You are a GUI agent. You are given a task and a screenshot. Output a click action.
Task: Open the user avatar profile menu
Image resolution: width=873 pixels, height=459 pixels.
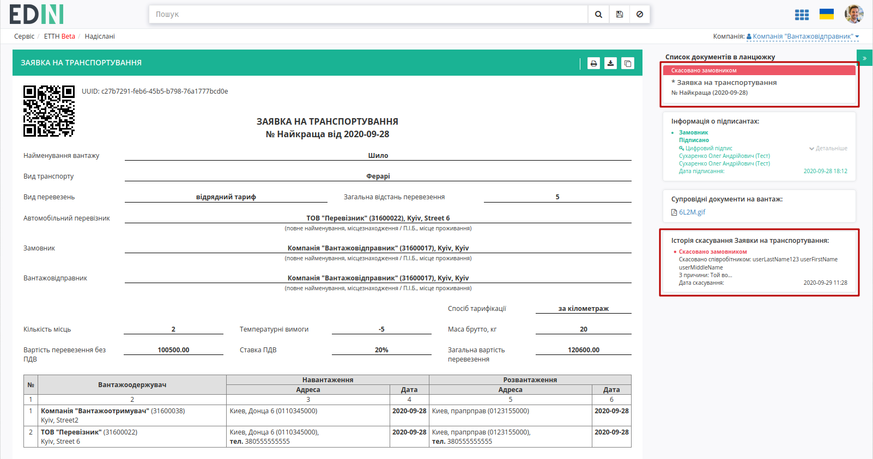point(854,14)
